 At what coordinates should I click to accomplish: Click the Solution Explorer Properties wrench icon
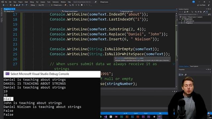(x=204, y=12)
